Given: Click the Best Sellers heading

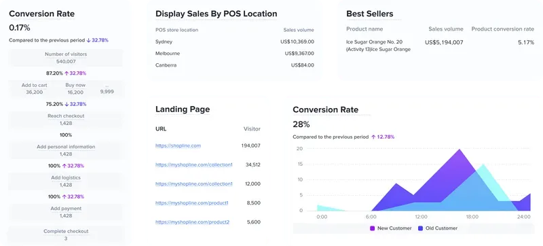Looking at the screenshot, I should tap(369, 14).
